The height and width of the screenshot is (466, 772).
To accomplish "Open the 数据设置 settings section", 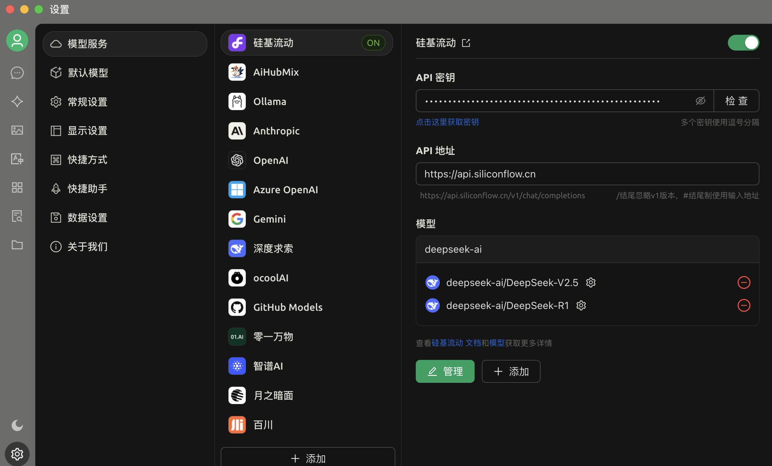I will (87, 217).
